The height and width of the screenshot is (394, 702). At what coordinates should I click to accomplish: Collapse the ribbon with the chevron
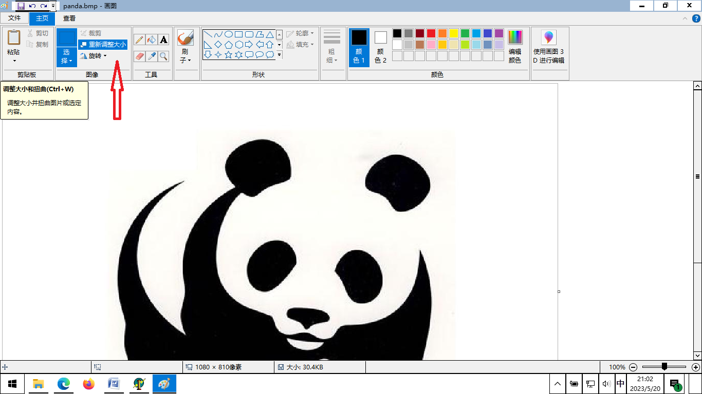click(x=685, y=18)
